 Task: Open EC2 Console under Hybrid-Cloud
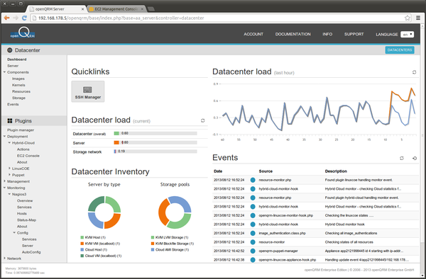[28, 156]
